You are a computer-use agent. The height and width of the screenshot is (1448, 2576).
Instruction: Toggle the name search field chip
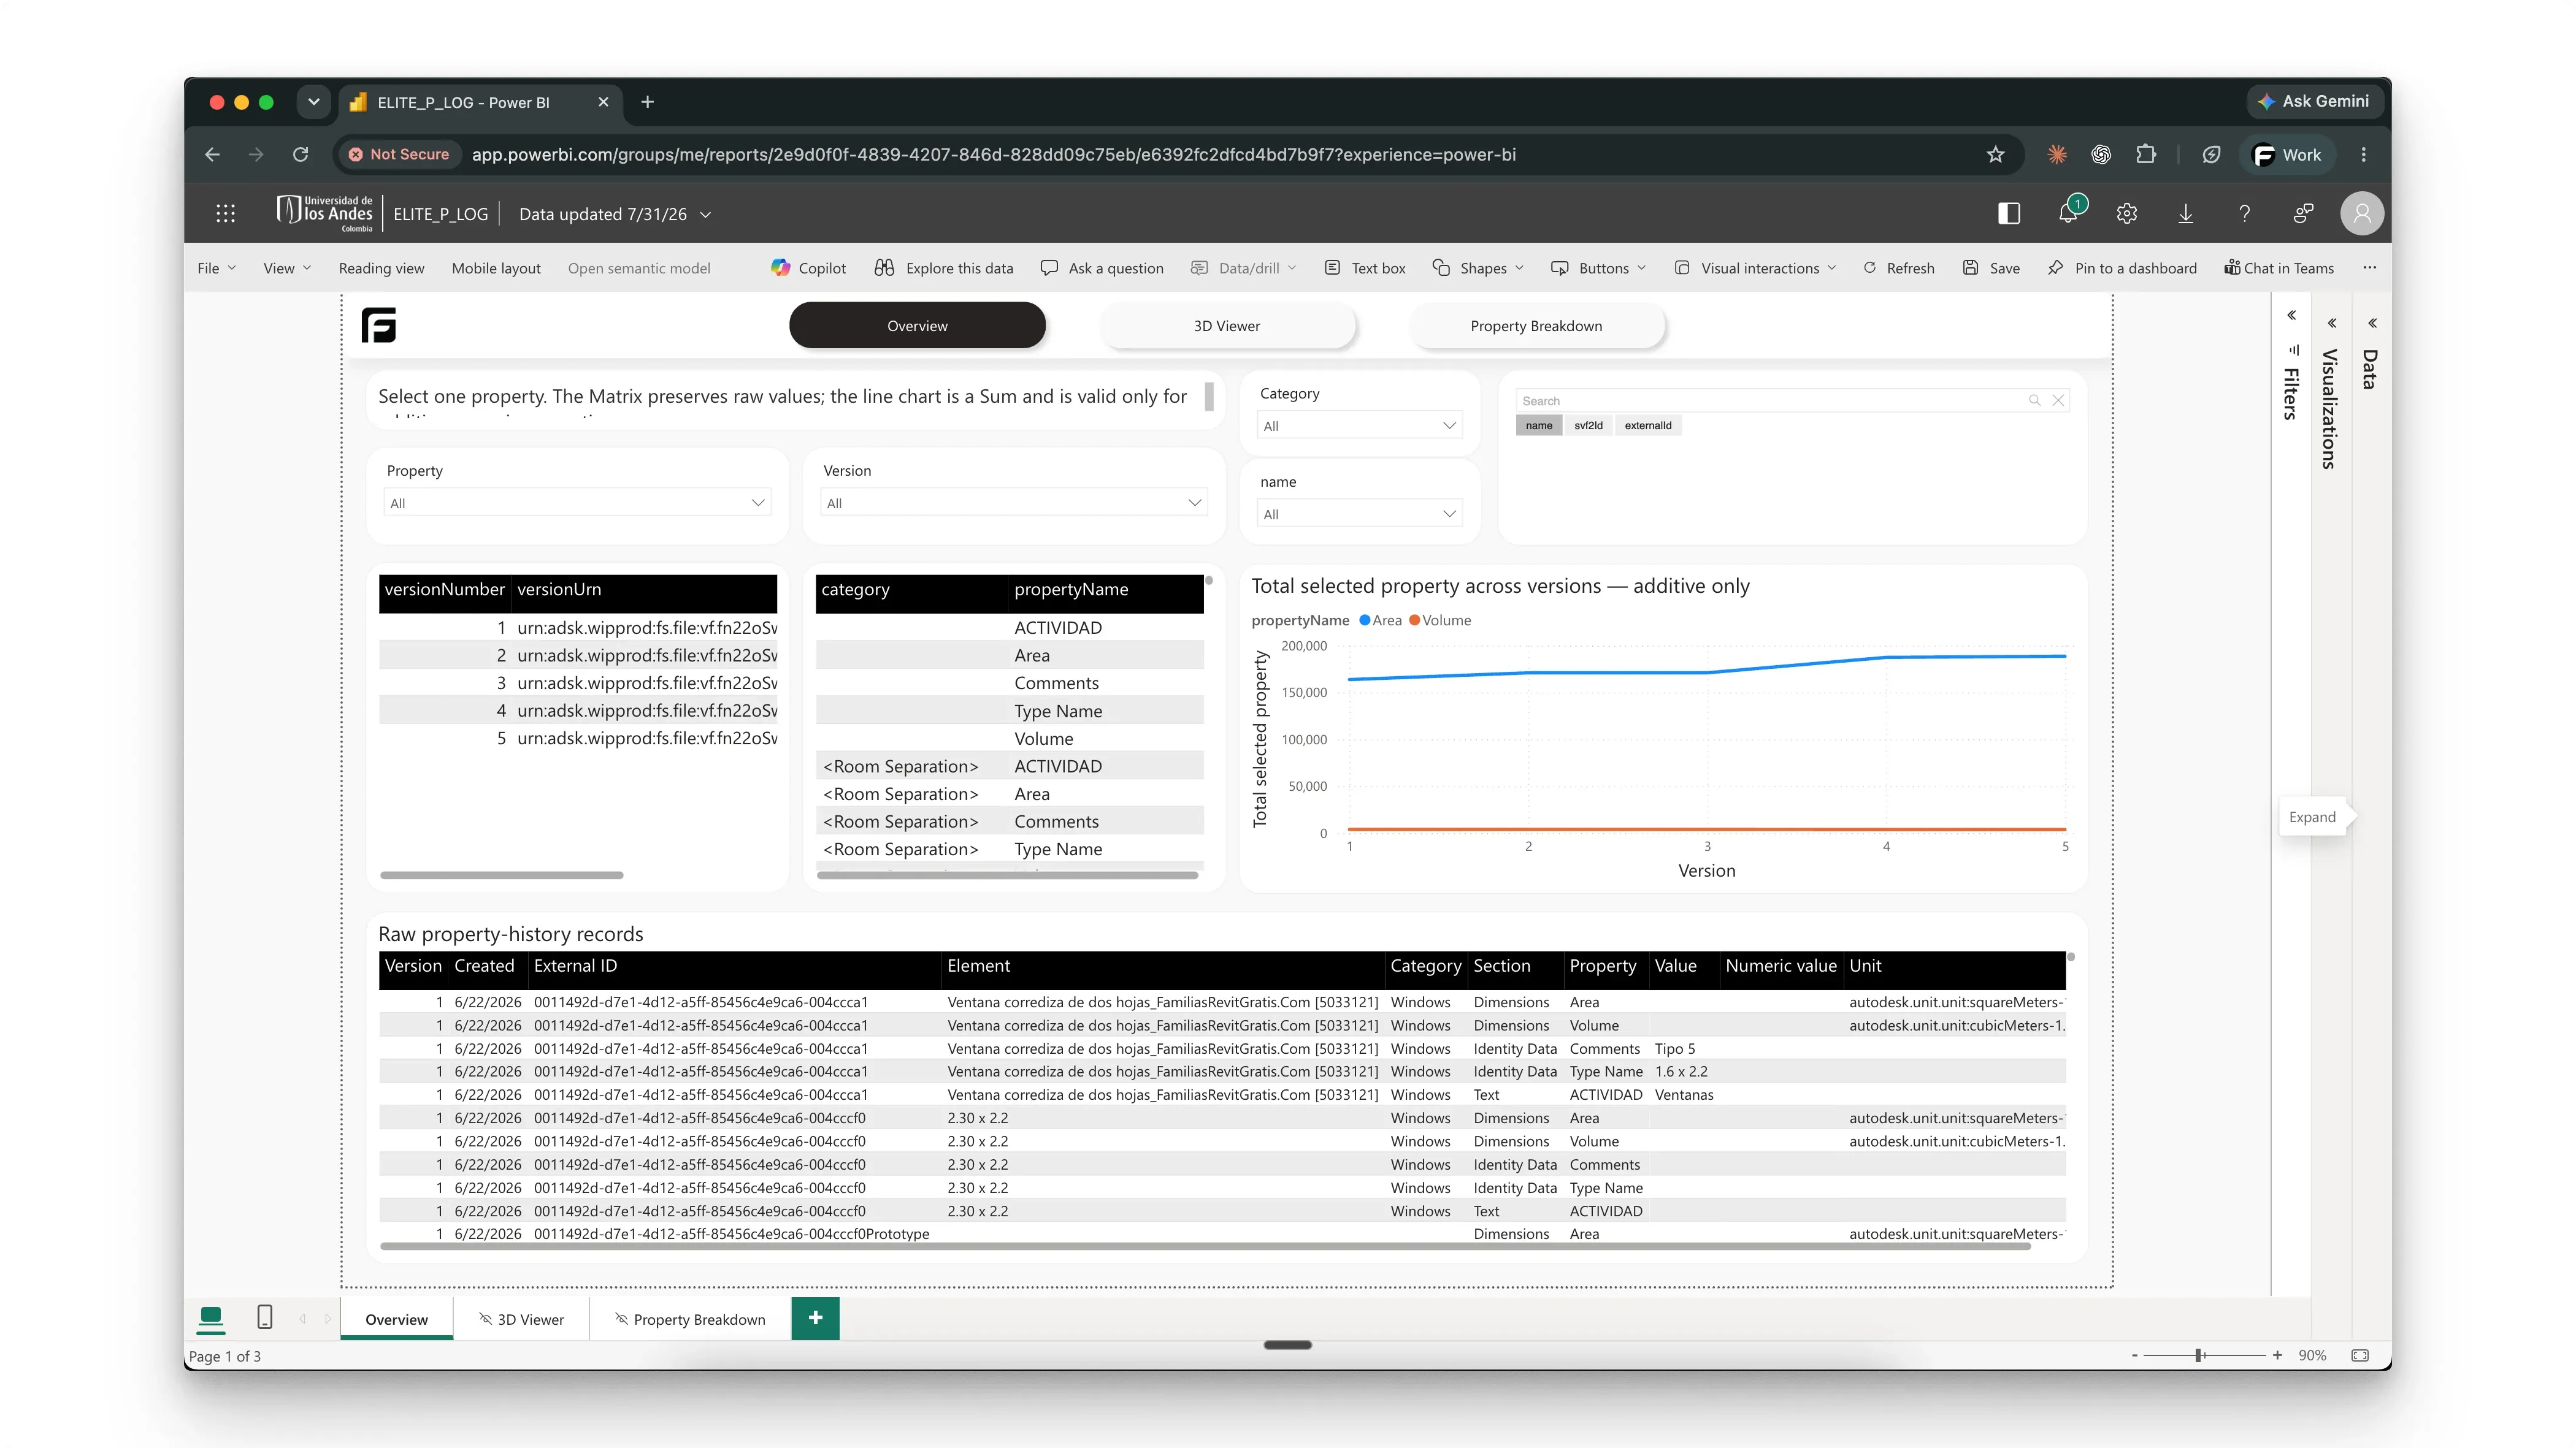pos(1539,425)
